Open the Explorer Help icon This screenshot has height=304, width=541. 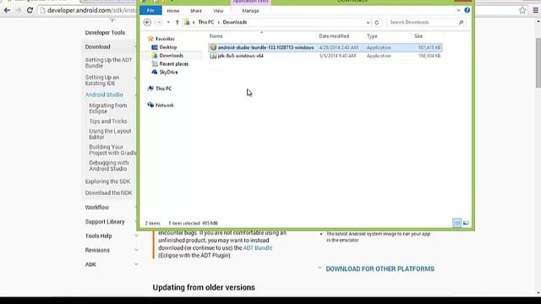pos(467,10)
